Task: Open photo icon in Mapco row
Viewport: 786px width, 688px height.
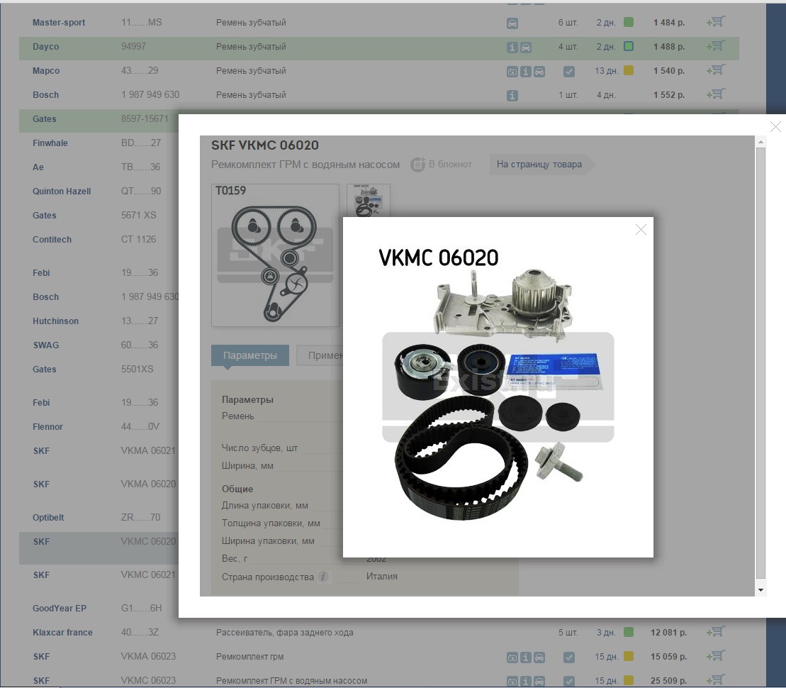Action: (x=512, y=71)
